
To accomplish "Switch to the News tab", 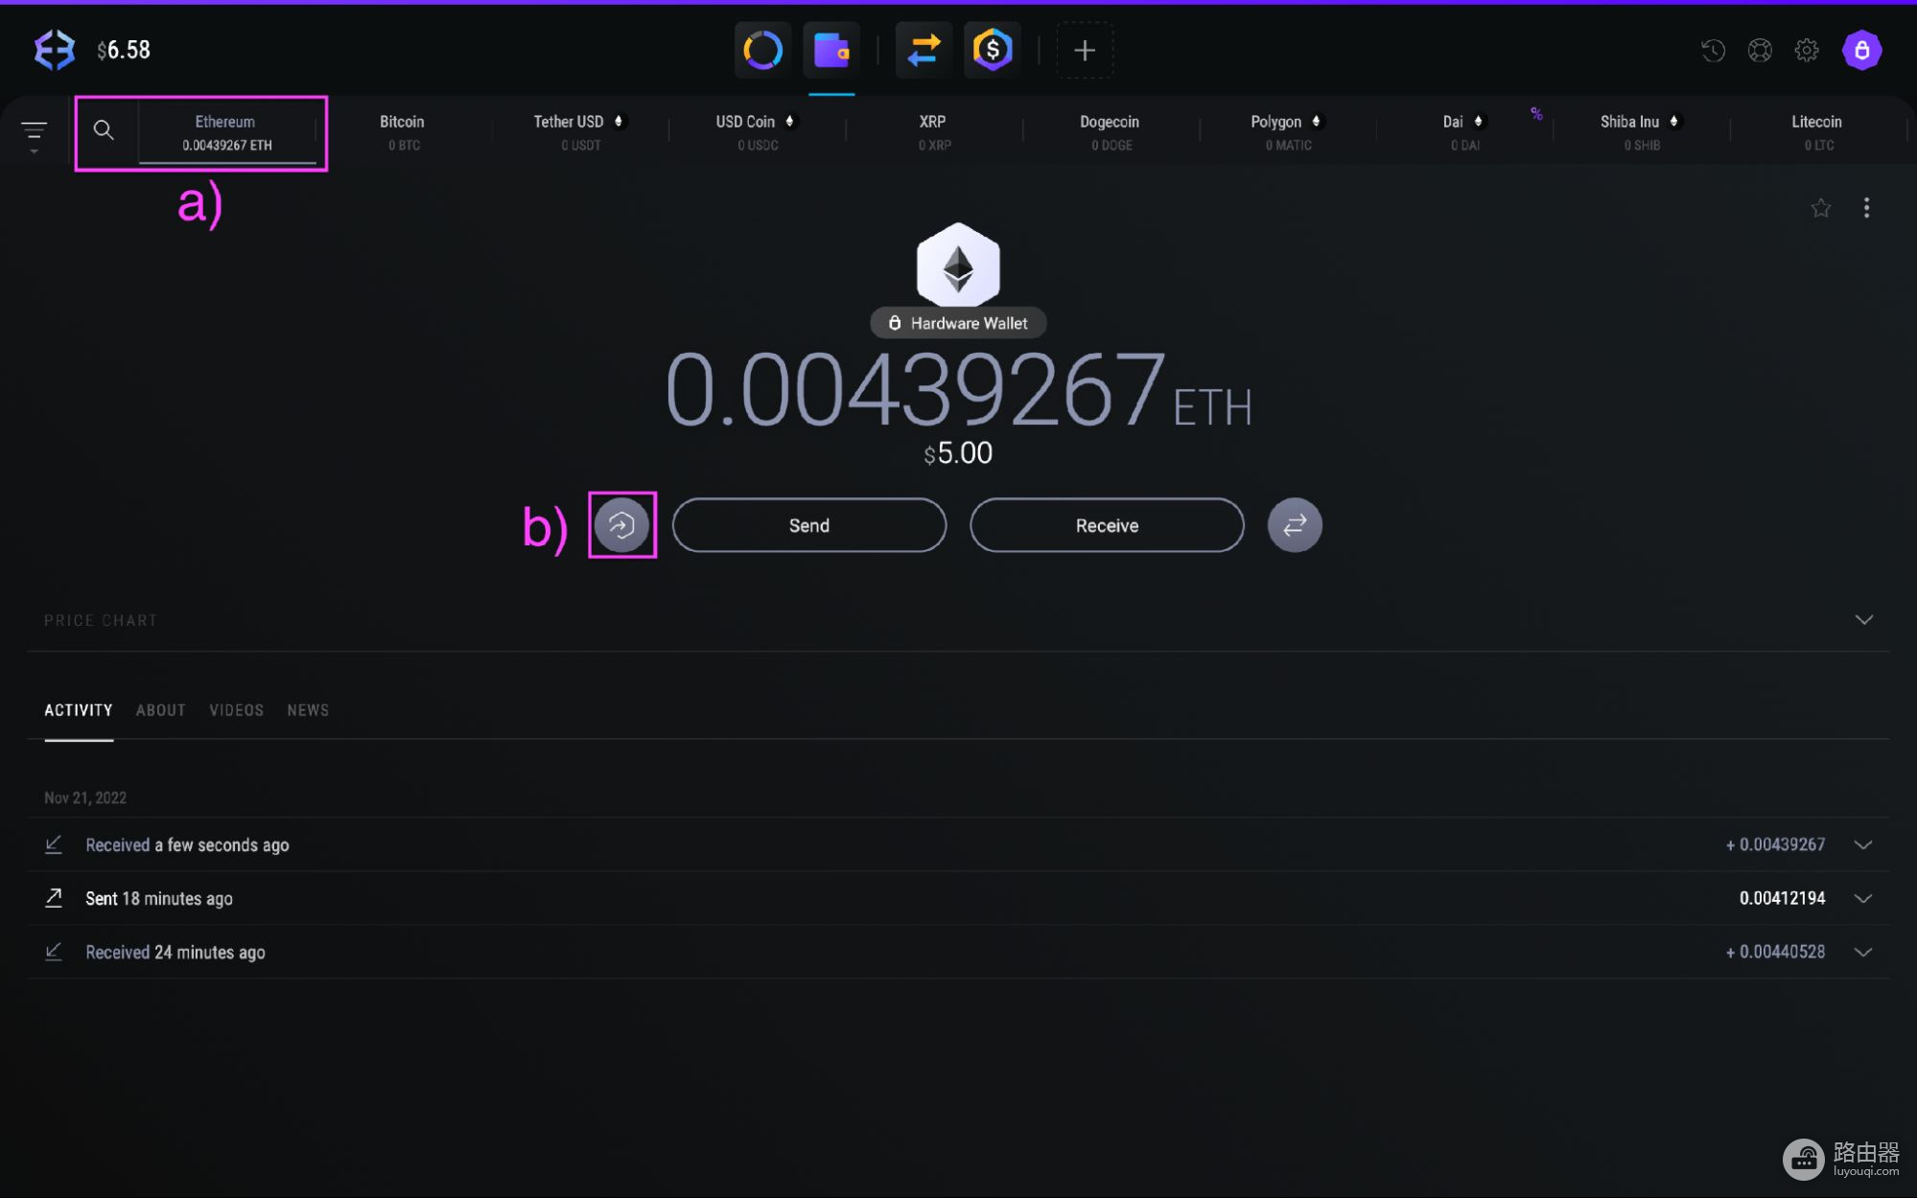I will (308, 710).
